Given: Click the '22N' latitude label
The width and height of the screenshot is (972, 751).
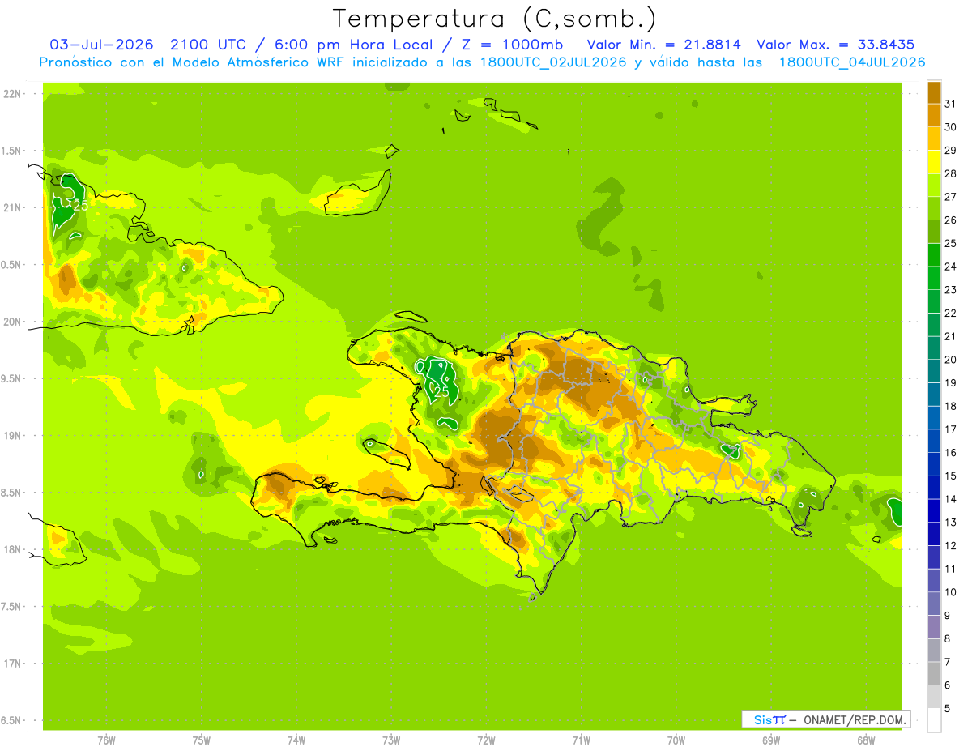Looking at the screenshot, I should click(12, 94).
